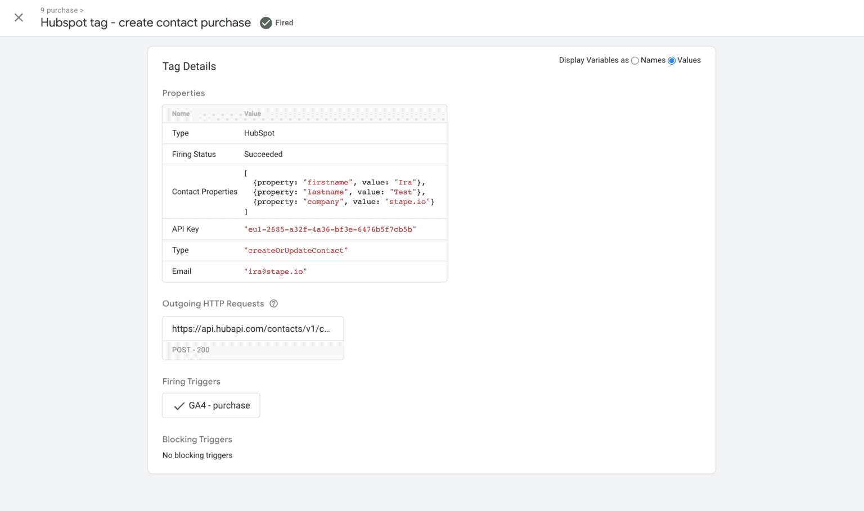This screenshot has width=864, height=511.
Task: Click the createOrUpdateContact type value
Action: click(x=296, y=251)
